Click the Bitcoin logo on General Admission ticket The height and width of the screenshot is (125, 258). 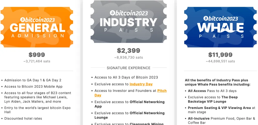pos(22,20)
